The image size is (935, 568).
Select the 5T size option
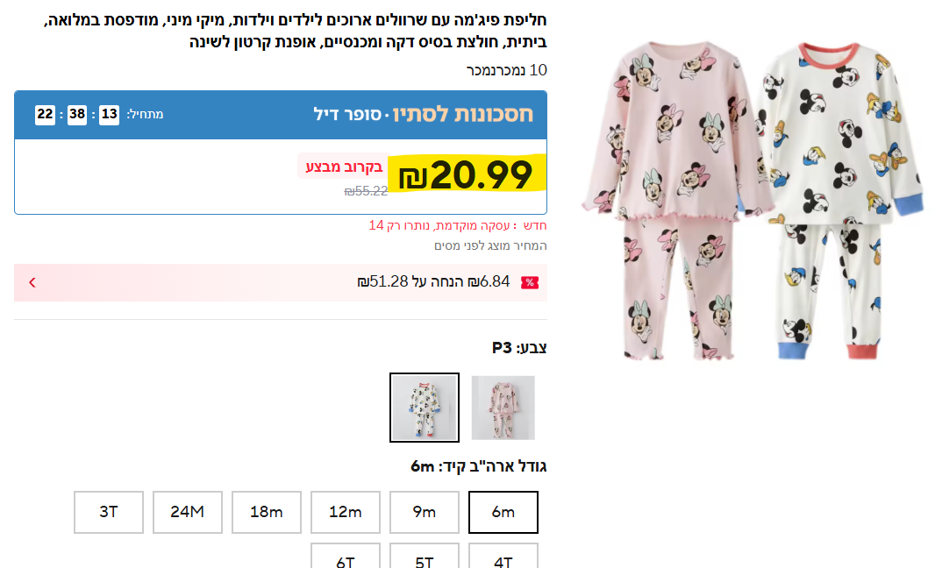pyautogui.click(x=425, y=557)
